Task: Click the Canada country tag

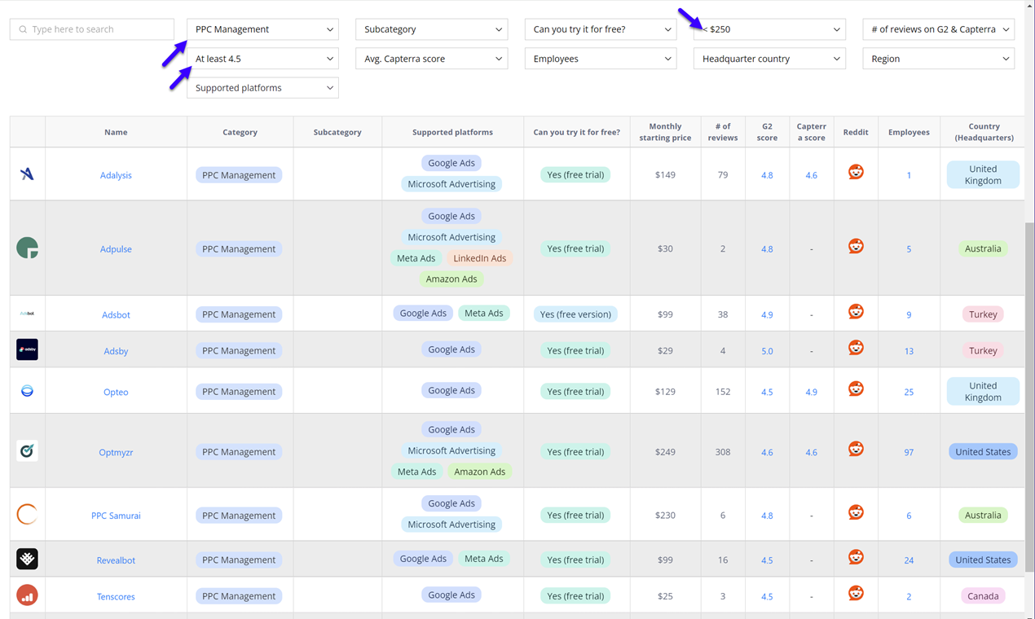Action: (x=983, y=596)
